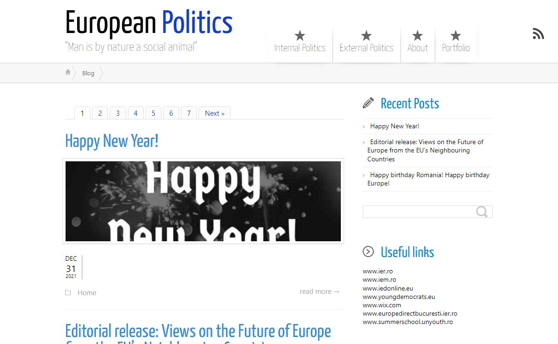Click the star above Portfolio
Screen dimensions: 558x344
456,35
